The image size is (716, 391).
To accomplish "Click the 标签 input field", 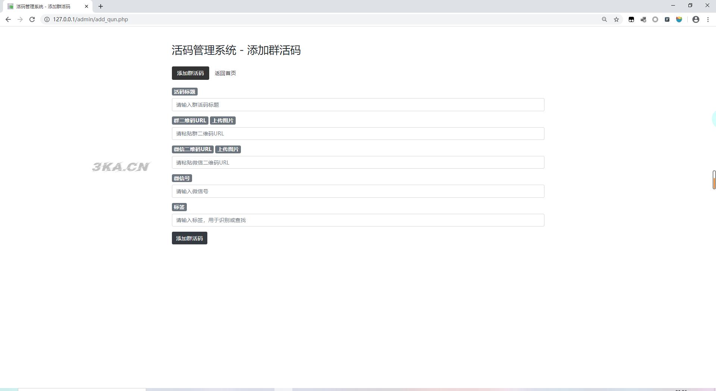I will pos(358,220).
